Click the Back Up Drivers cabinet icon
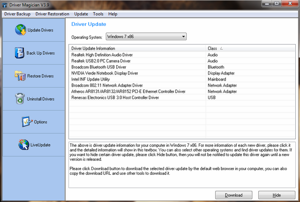Image resolution: width=300 pixels, height=202 pixels. (20, 53)
